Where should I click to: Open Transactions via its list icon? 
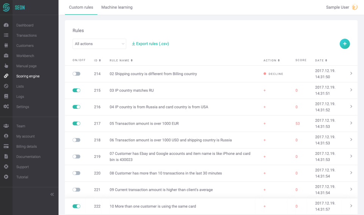point(6,36)
